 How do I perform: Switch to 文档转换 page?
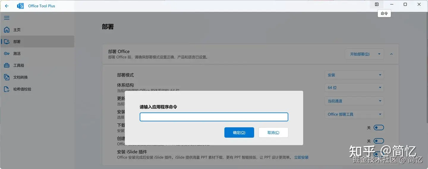click(x=37, y=77)
